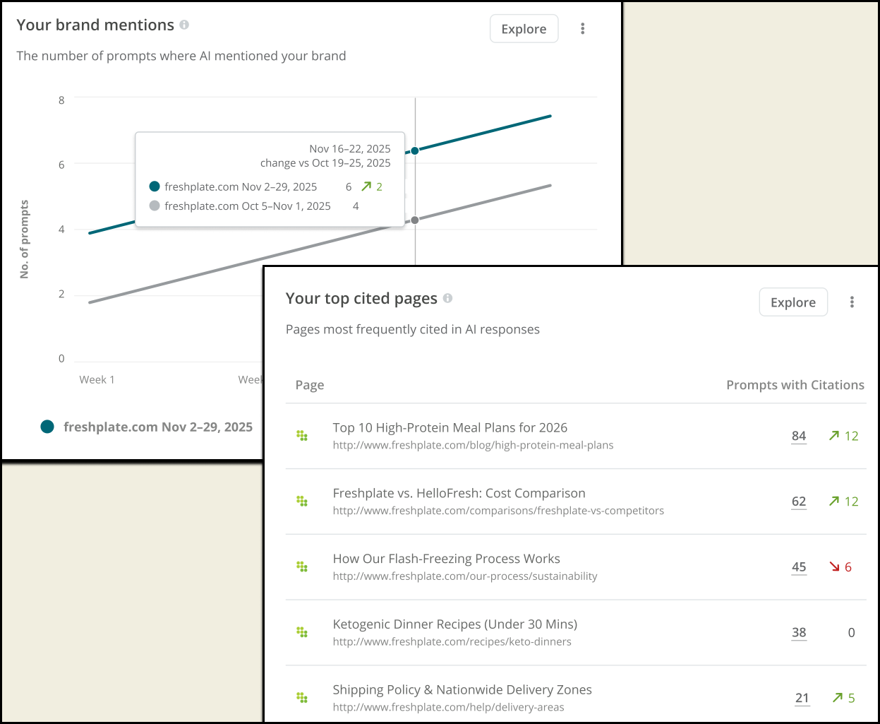
Task: Click the info icon beside brand mentions title
Action: pos(184,25)
